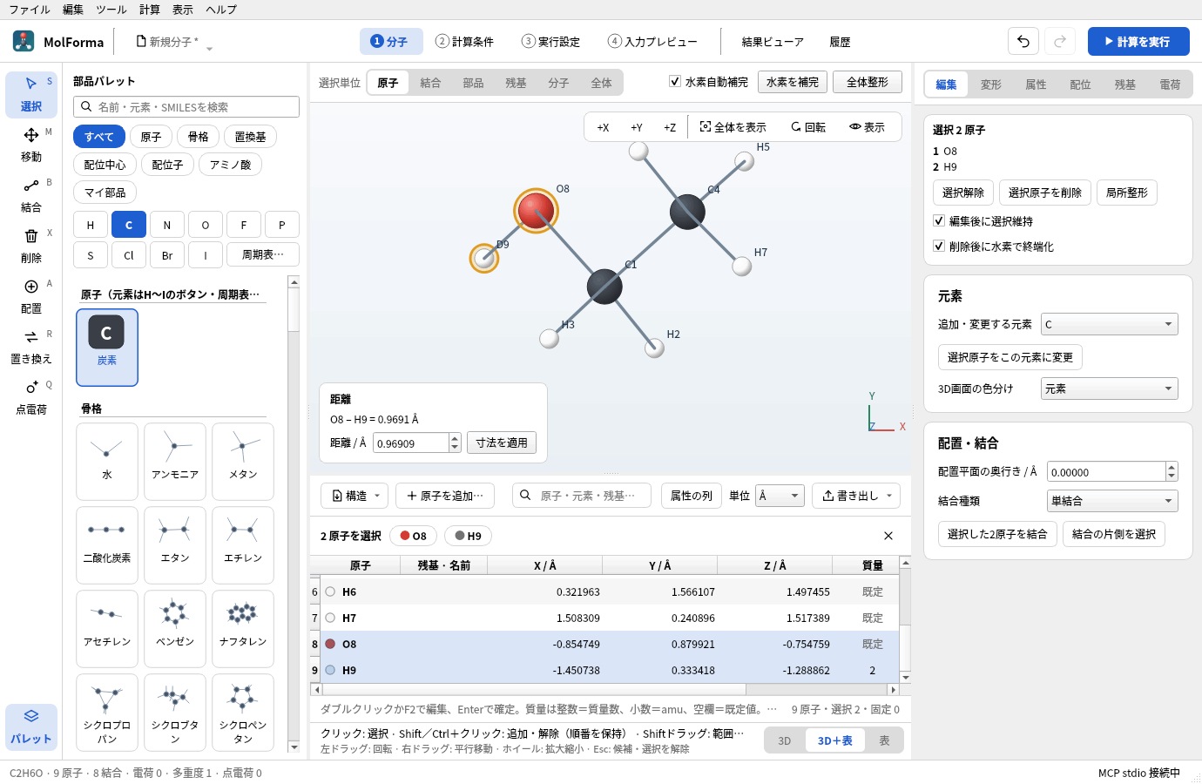Toggle the パレット panel button
1202x784 pixels.
click(x=31, y=727)
